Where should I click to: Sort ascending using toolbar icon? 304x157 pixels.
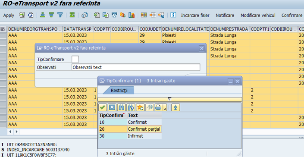click(x=43, y=15)
